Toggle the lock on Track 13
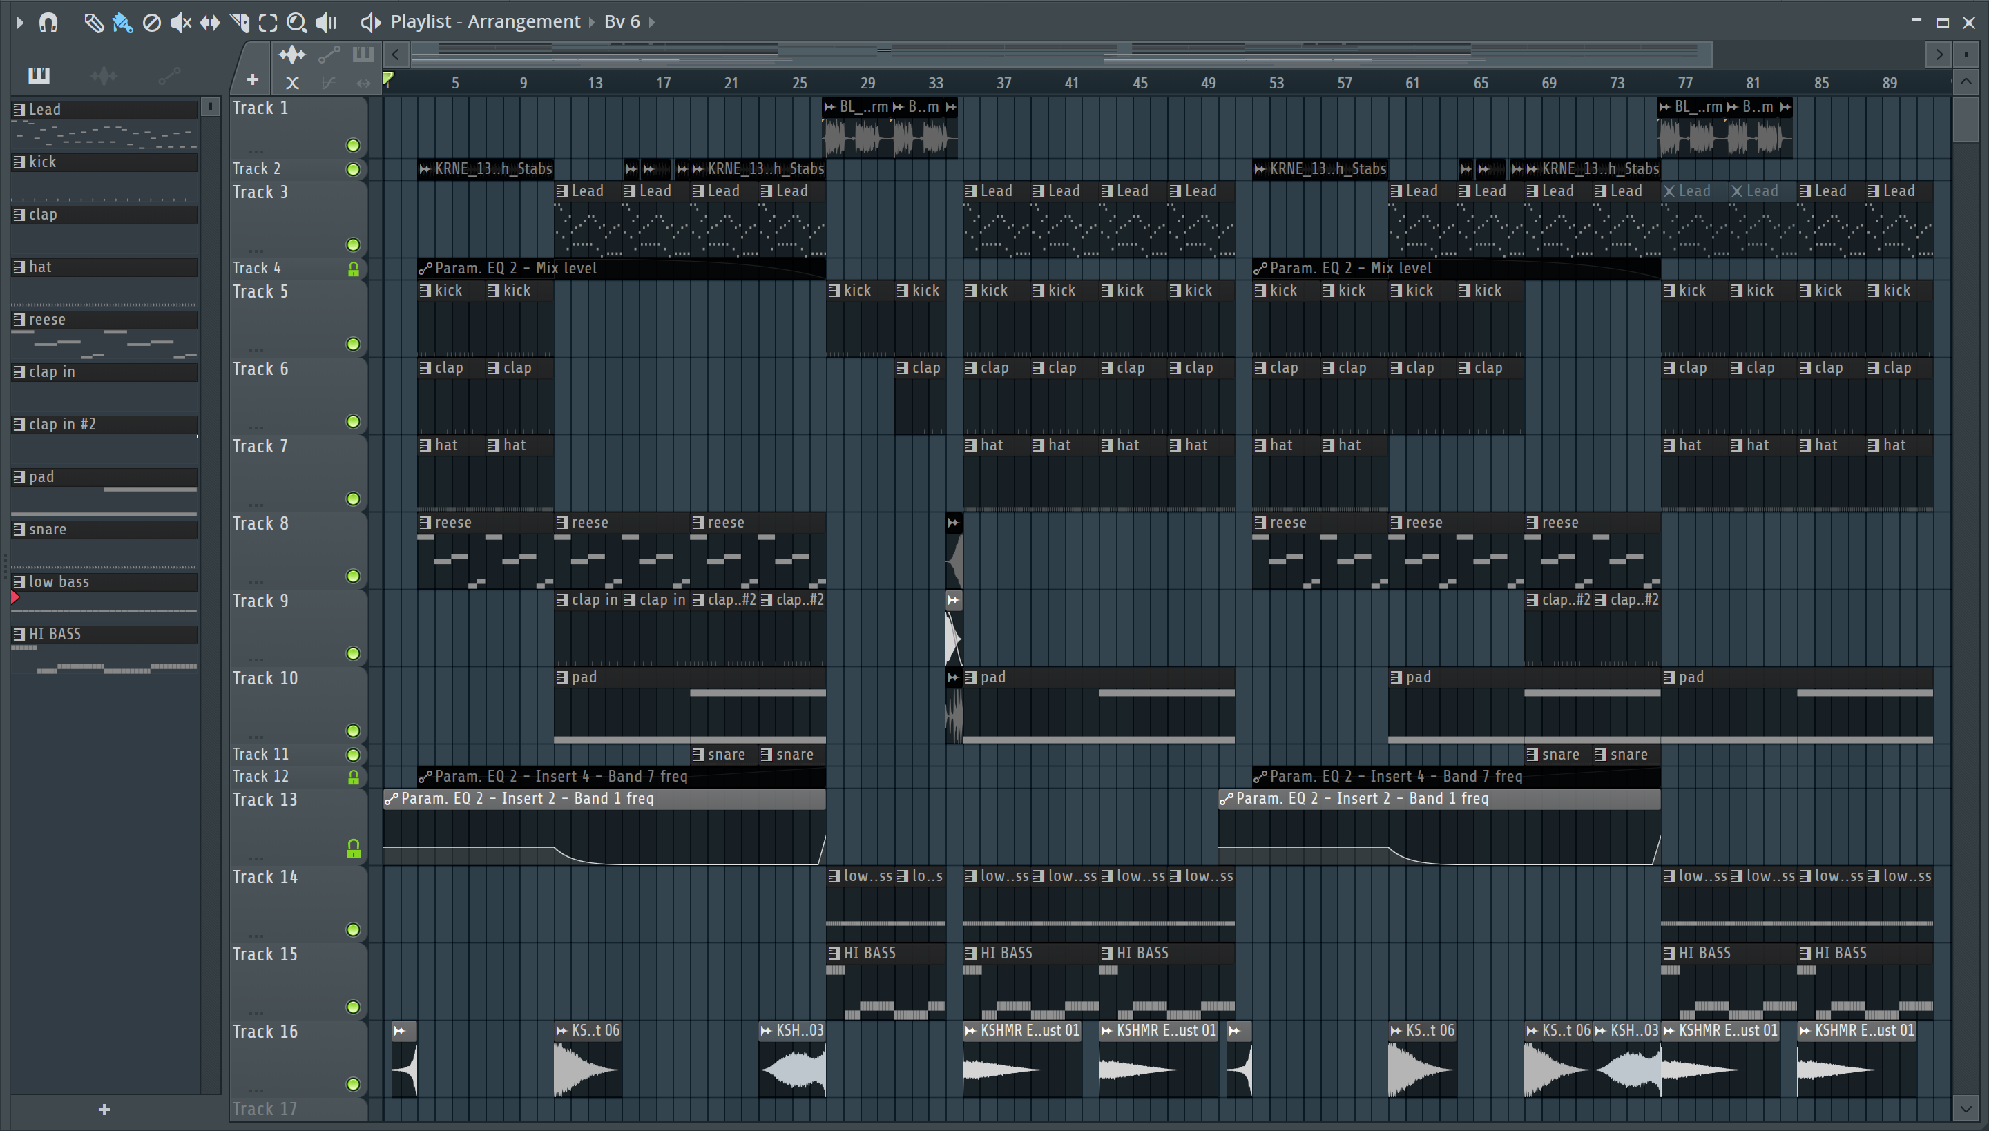 (353, 849)
